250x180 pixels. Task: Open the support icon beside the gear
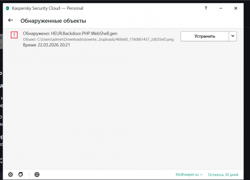(x=21, y=175)
